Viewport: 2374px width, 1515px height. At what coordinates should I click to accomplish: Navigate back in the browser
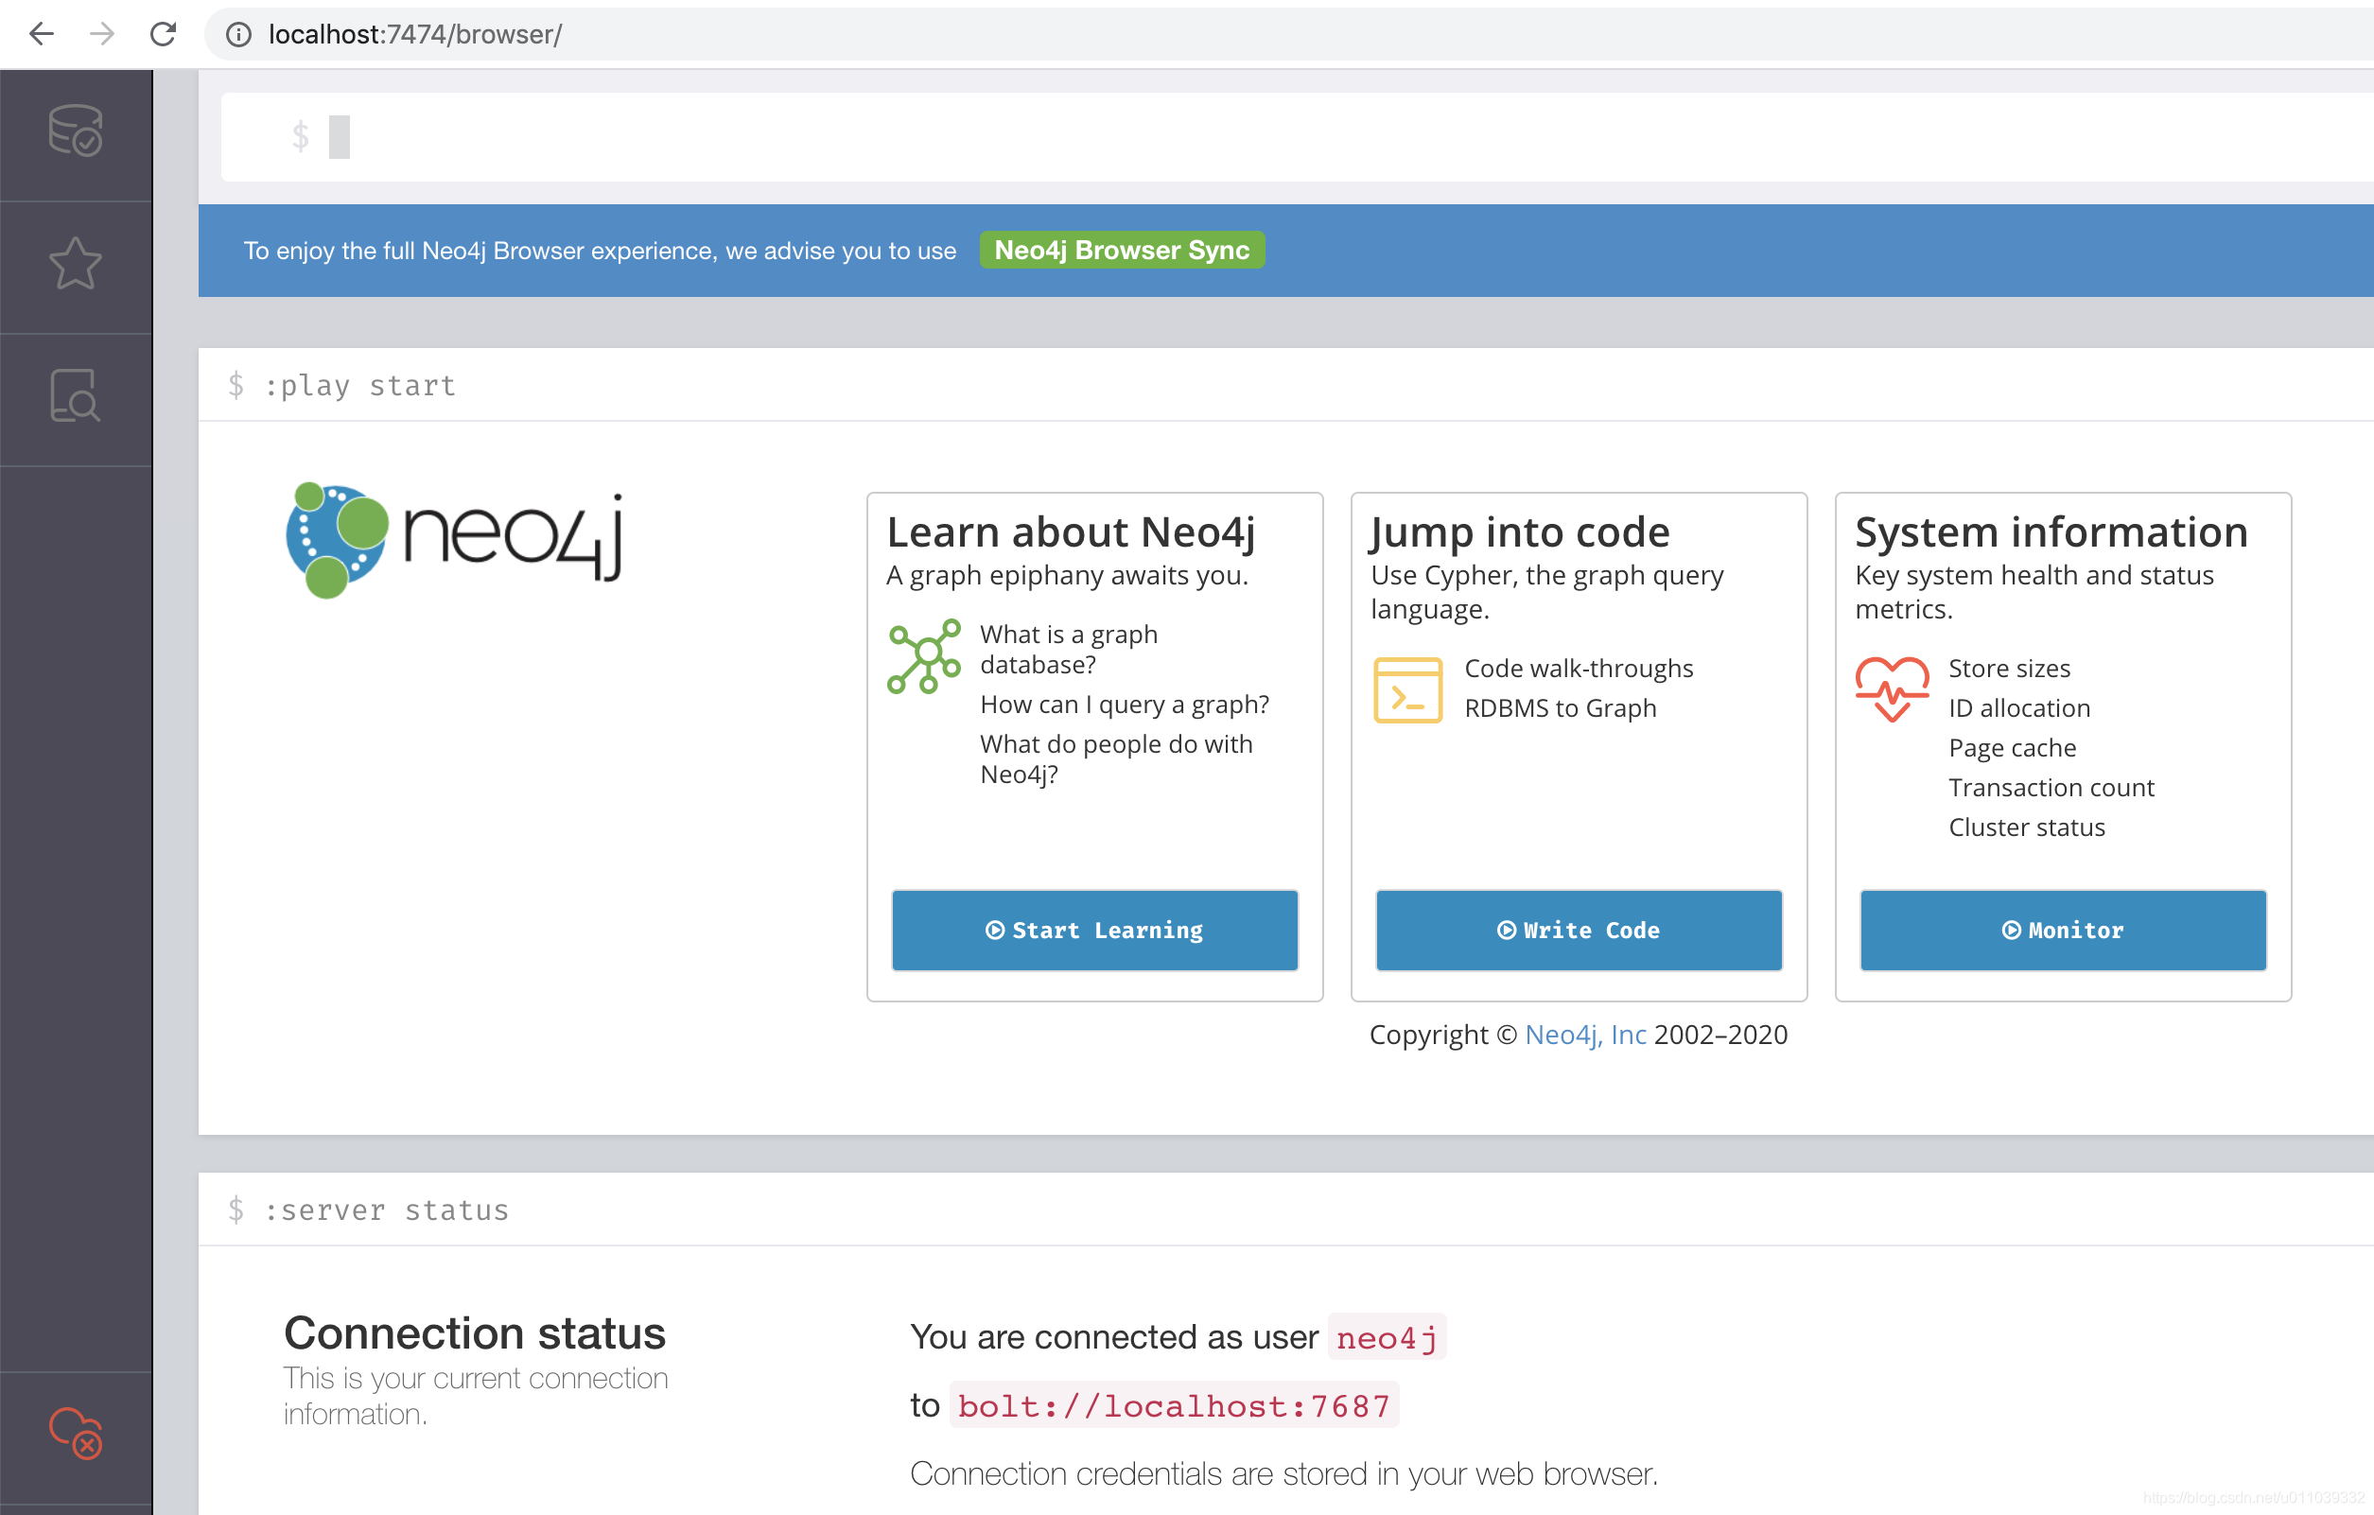click(x=41, y=33)
